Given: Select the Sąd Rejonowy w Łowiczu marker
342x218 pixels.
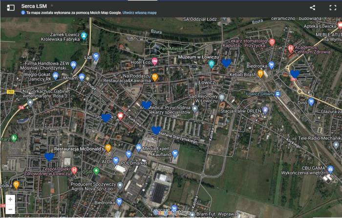Looking at the screenshot, I should pos(222,97).
